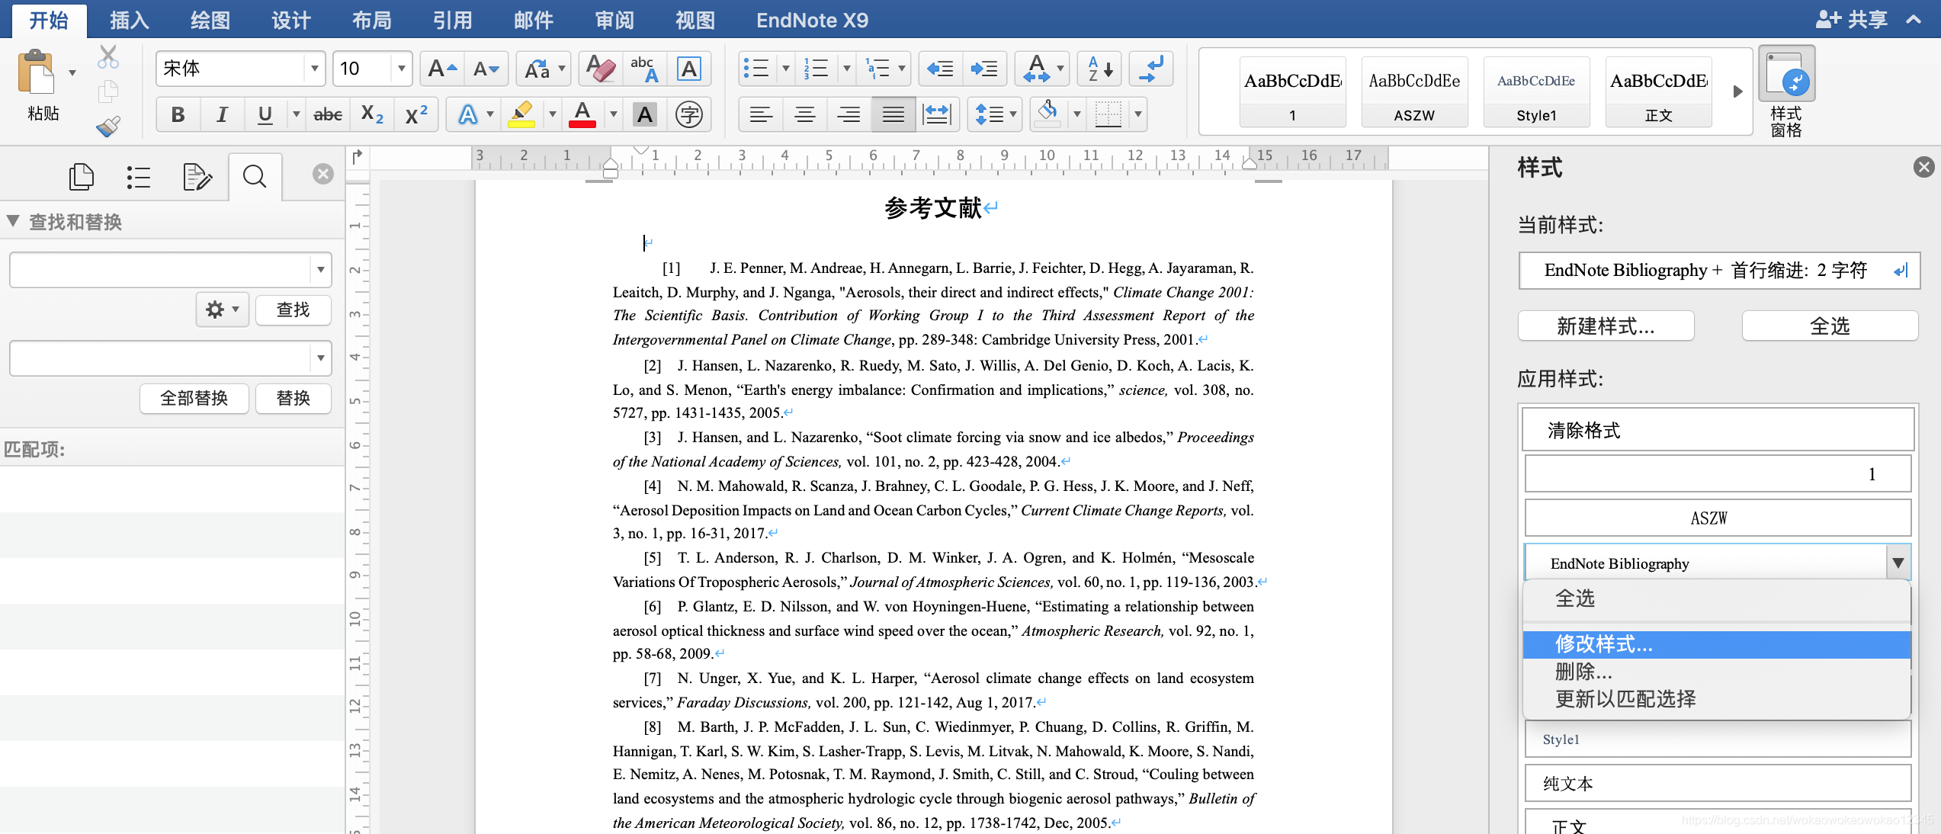Image resolution: width=1941 pixels, height=834 pixels.
Task: Click the subscript X2 icon
Action: (x=372, y=115)
